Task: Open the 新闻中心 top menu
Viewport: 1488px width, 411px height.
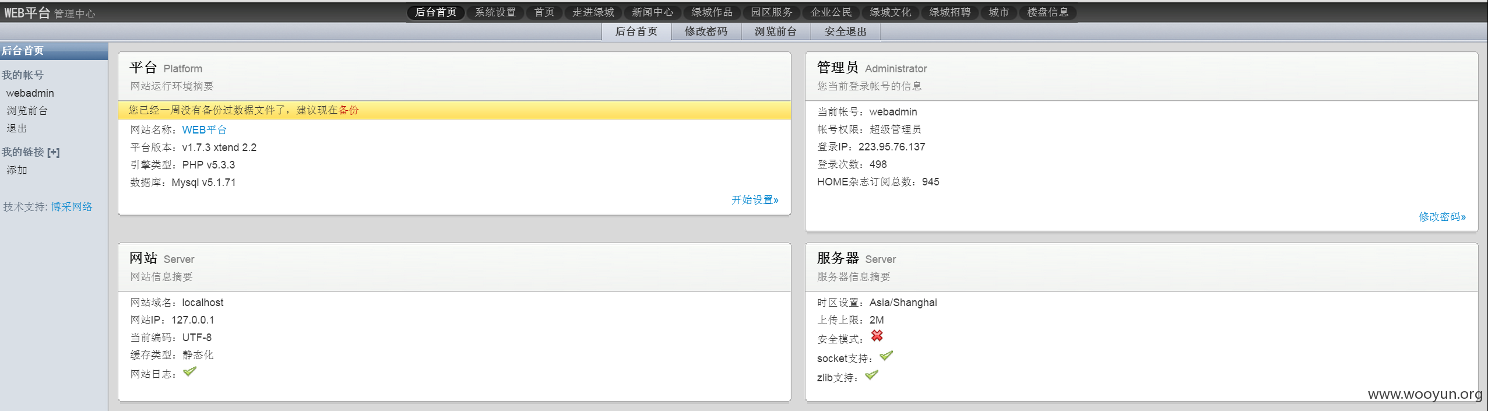Action: 652,12
